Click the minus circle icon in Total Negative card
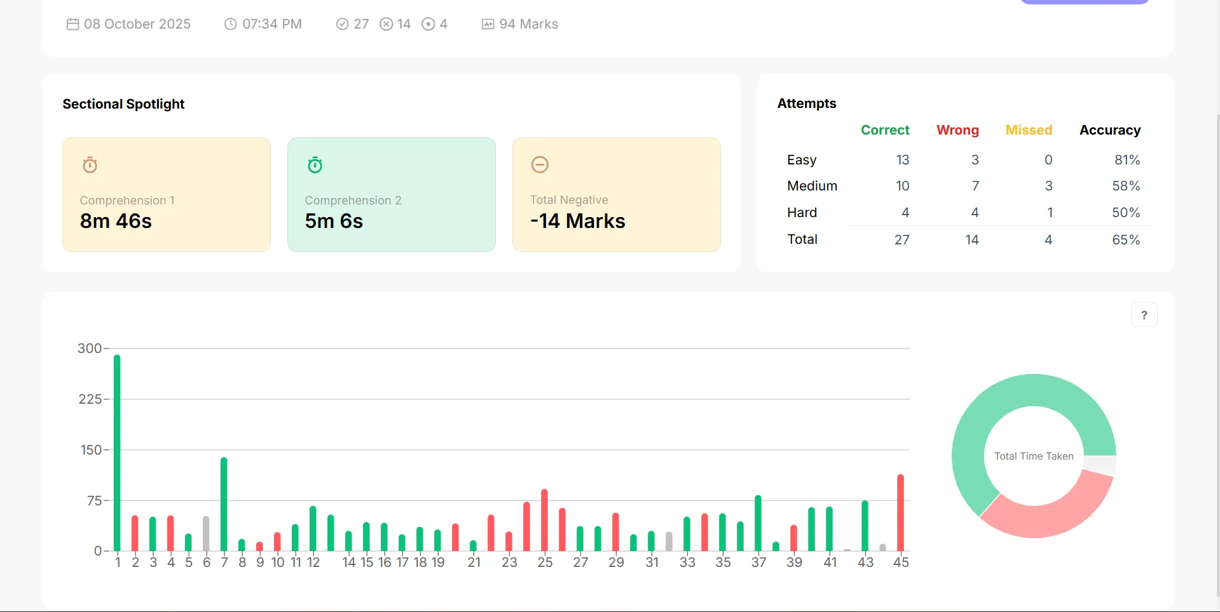1220x612 pixels. [540, 164]
